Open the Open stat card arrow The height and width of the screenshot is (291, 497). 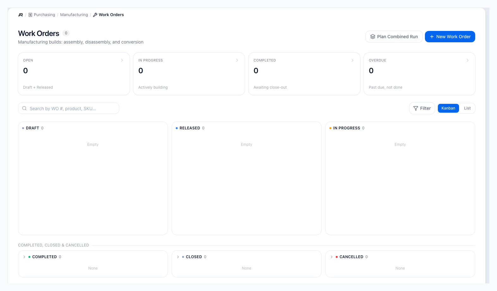(122, 60)
